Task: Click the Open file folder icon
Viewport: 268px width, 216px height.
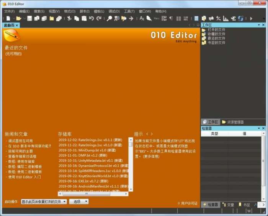Action: click(18, 18)
